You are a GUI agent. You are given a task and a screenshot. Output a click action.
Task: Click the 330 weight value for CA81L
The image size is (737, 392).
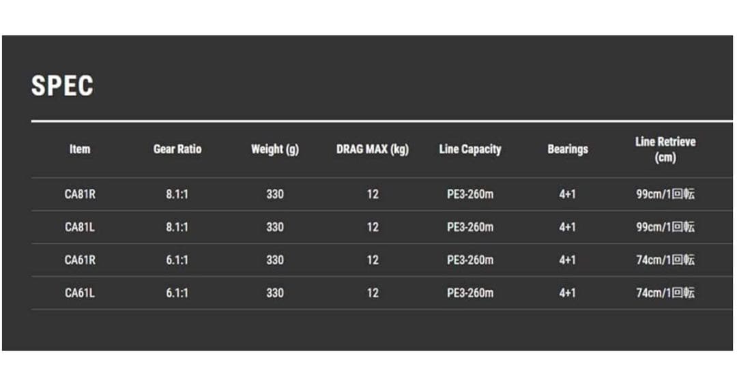[275, 227]
